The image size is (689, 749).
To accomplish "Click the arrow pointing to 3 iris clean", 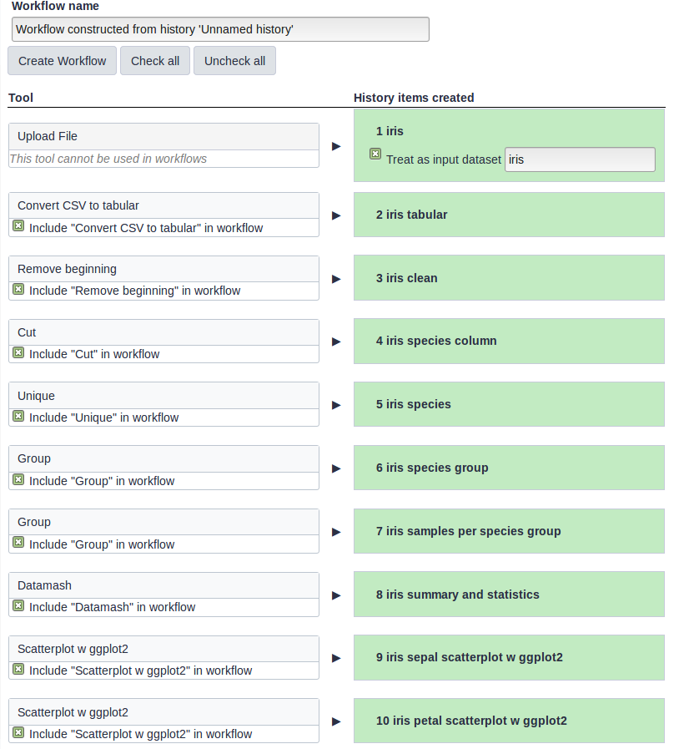I will click(336, 279).
